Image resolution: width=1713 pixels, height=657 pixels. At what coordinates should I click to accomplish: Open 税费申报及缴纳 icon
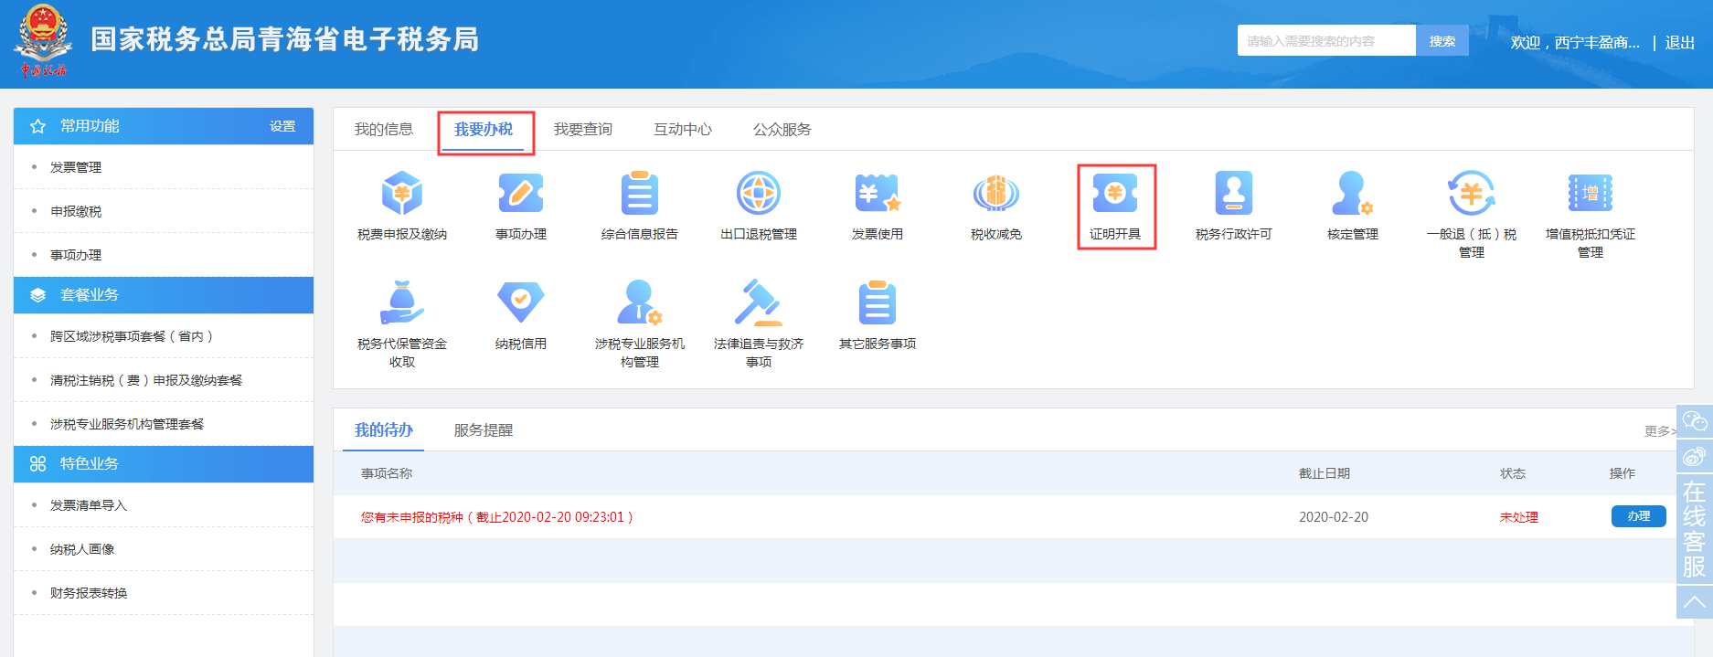(402, 194)
